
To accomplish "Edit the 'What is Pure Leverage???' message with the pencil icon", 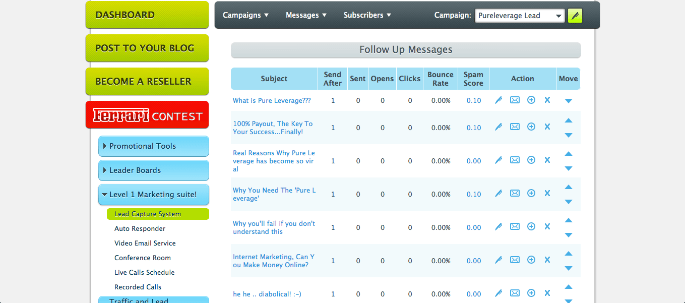I will pos(499,100).
